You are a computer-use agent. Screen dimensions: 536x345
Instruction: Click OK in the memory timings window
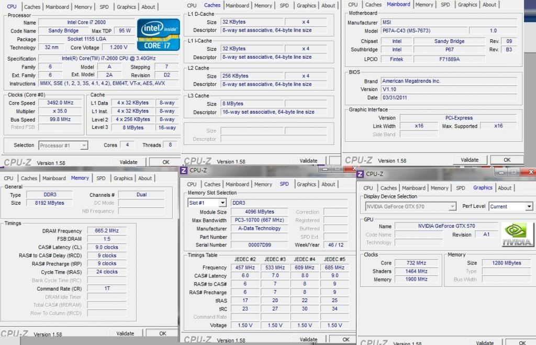[x=163, y=333]
